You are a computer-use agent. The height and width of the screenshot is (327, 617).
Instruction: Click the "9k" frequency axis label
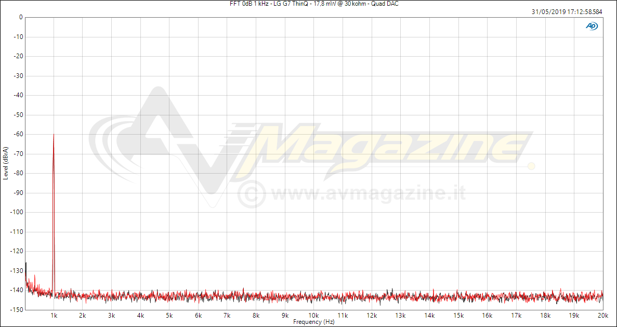pos(285,316)
